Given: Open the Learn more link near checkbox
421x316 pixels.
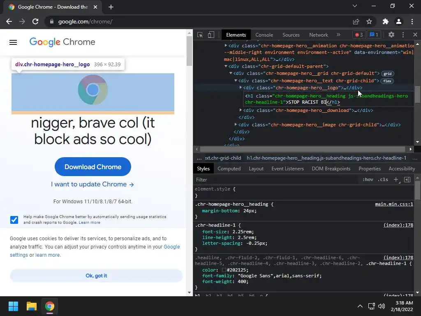Looking at the screenshot, I should 89,223.
